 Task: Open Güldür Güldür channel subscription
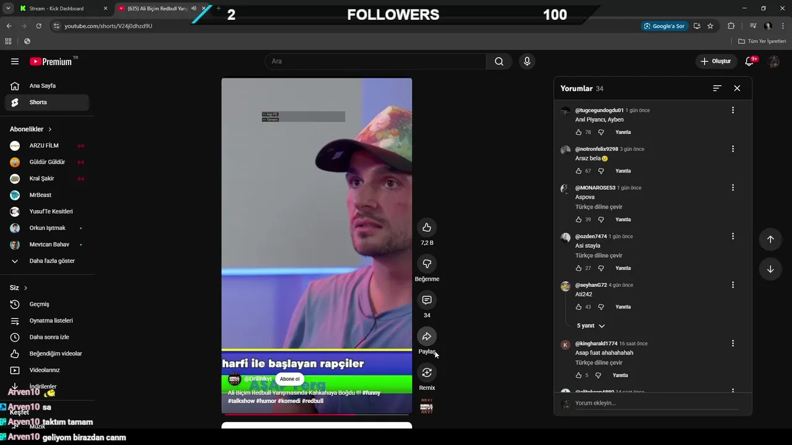[47, 162]
